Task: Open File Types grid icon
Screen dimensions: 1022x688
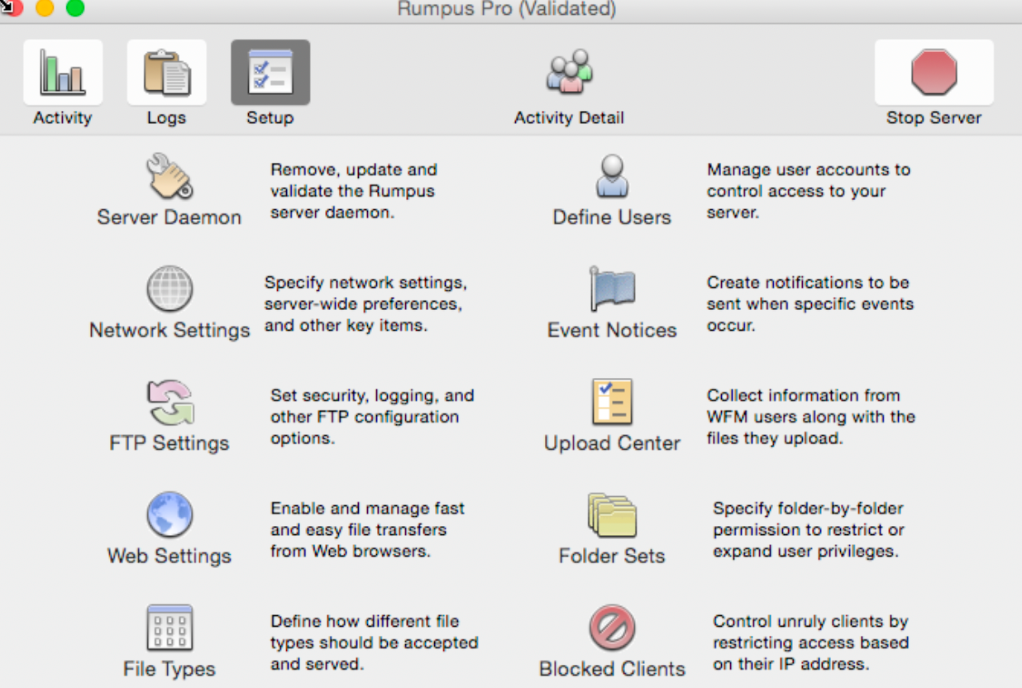Action: [170, 628]
